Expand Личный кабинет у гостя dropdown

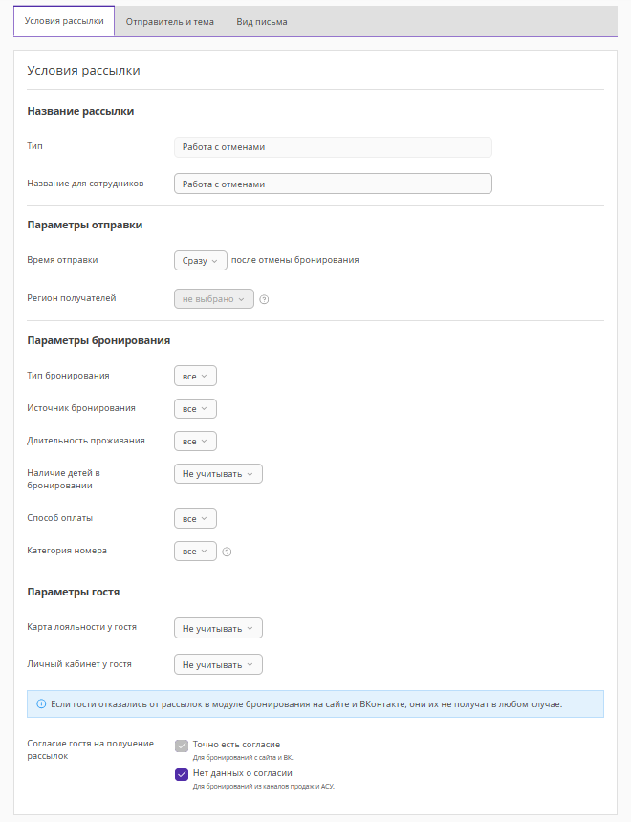[218, 664]
